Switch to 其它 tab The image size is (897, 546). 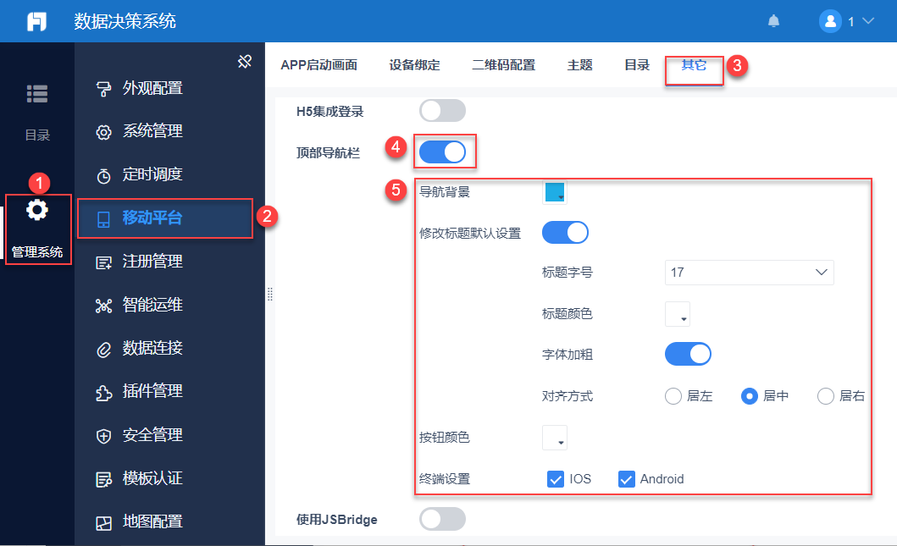[x=694, y=65]
